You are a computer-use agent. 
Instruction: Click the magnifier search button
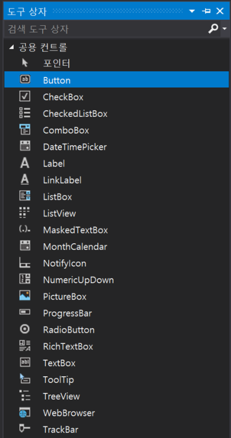point(214,28)
